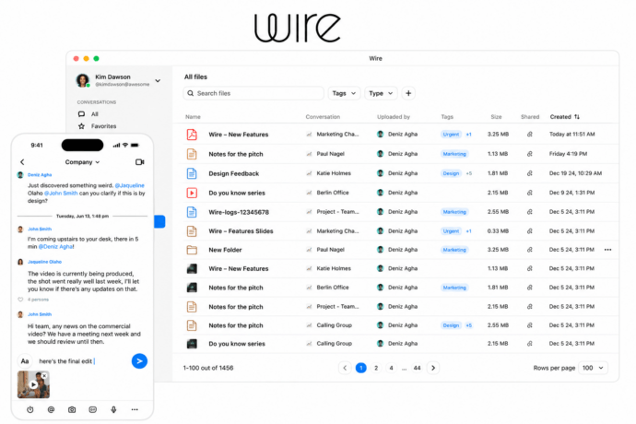The width and height of the screenshot is (636, 424).
Task: Go to page 44
Action: pyautogui.click(x=417, y=368)
